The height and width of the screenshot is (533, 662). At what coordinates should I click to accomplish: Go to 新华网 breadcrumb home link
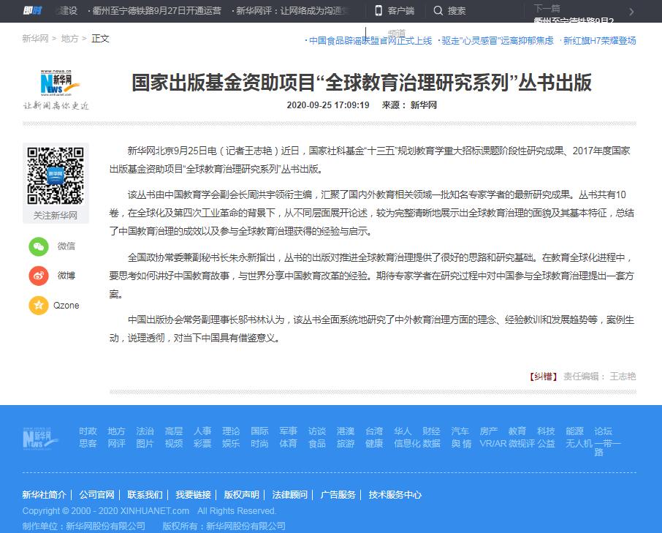click(x=35, y=38)
